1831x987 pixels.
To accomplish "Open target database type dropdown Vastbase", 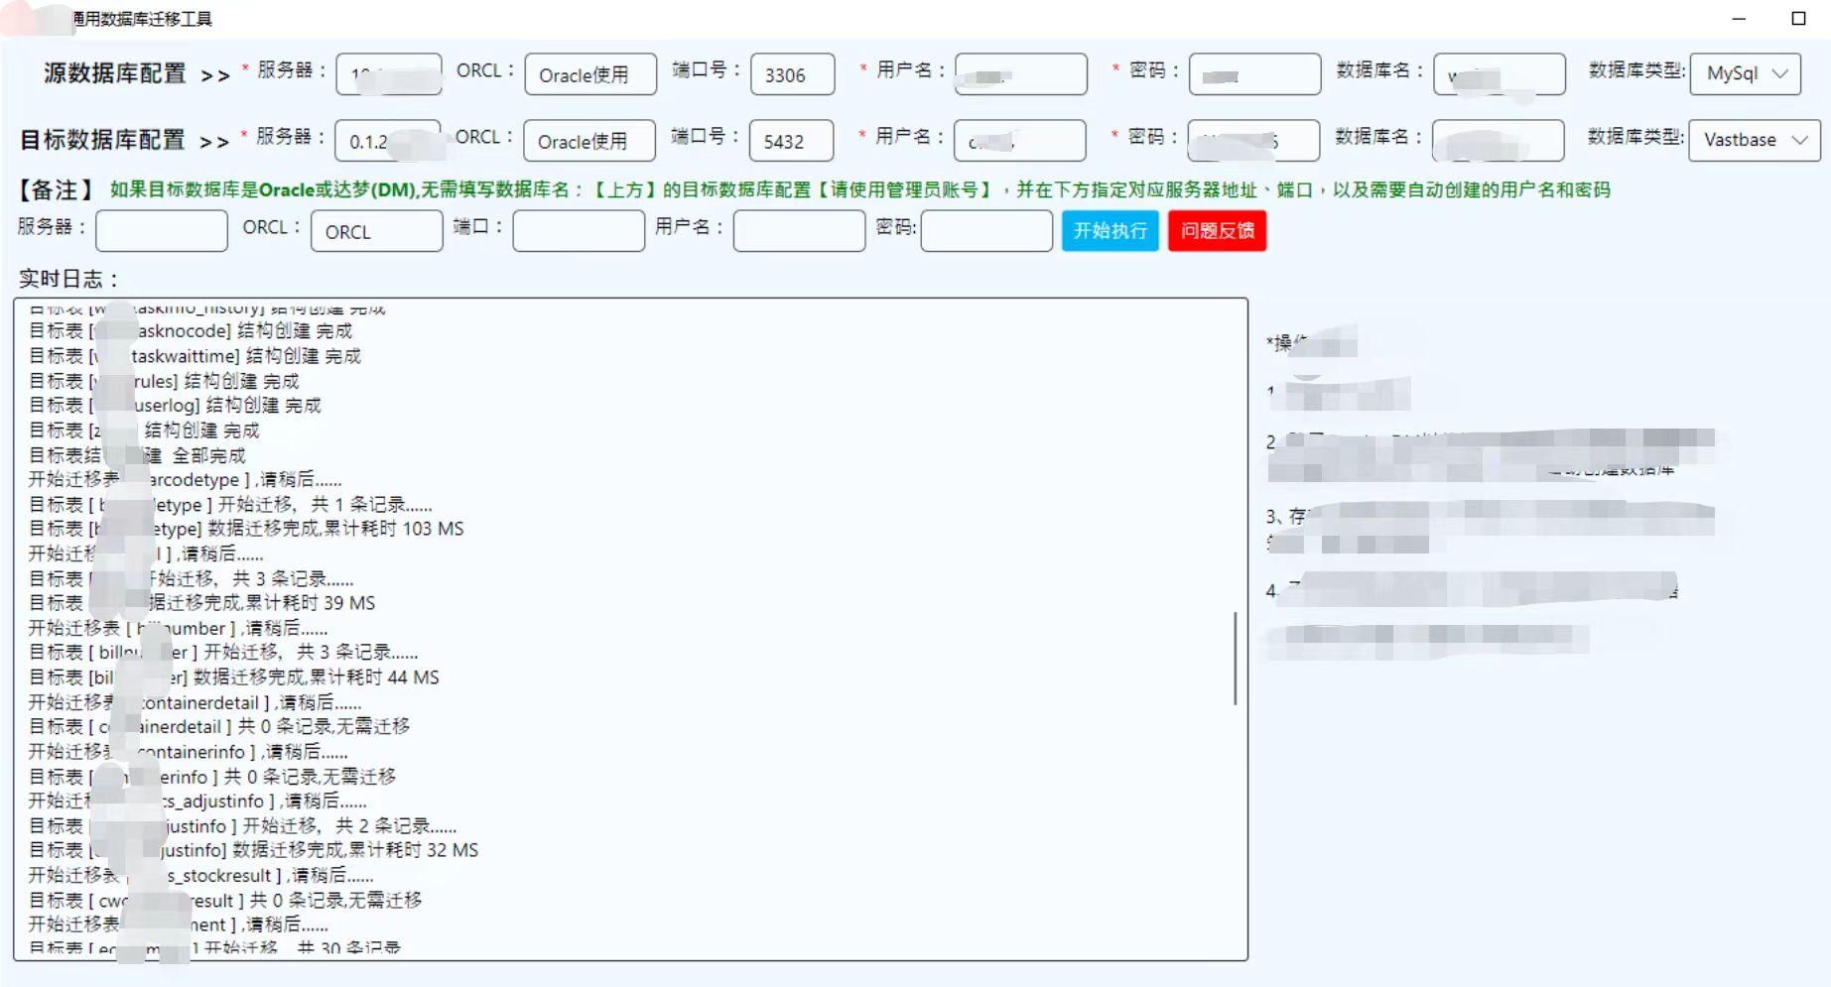I will tap(1754, 140).
